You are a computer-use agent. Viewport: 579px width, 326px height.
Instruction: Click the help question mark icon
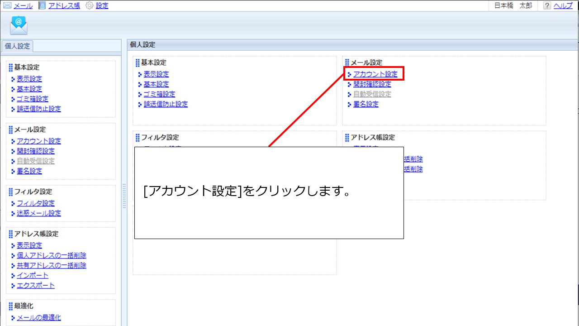tap(547, 6)
